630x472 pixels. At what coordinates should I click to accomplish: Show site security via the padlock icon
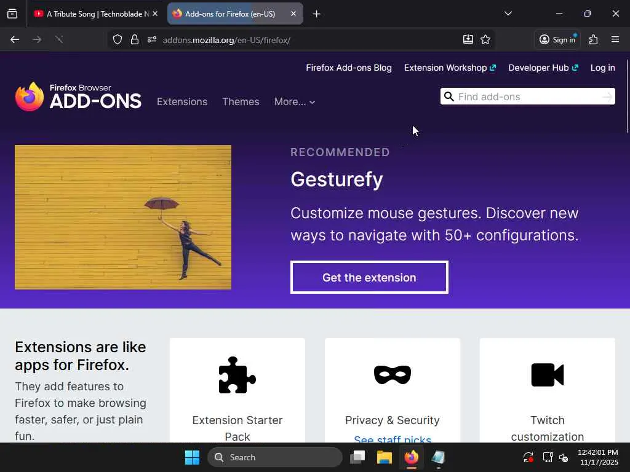135,40
